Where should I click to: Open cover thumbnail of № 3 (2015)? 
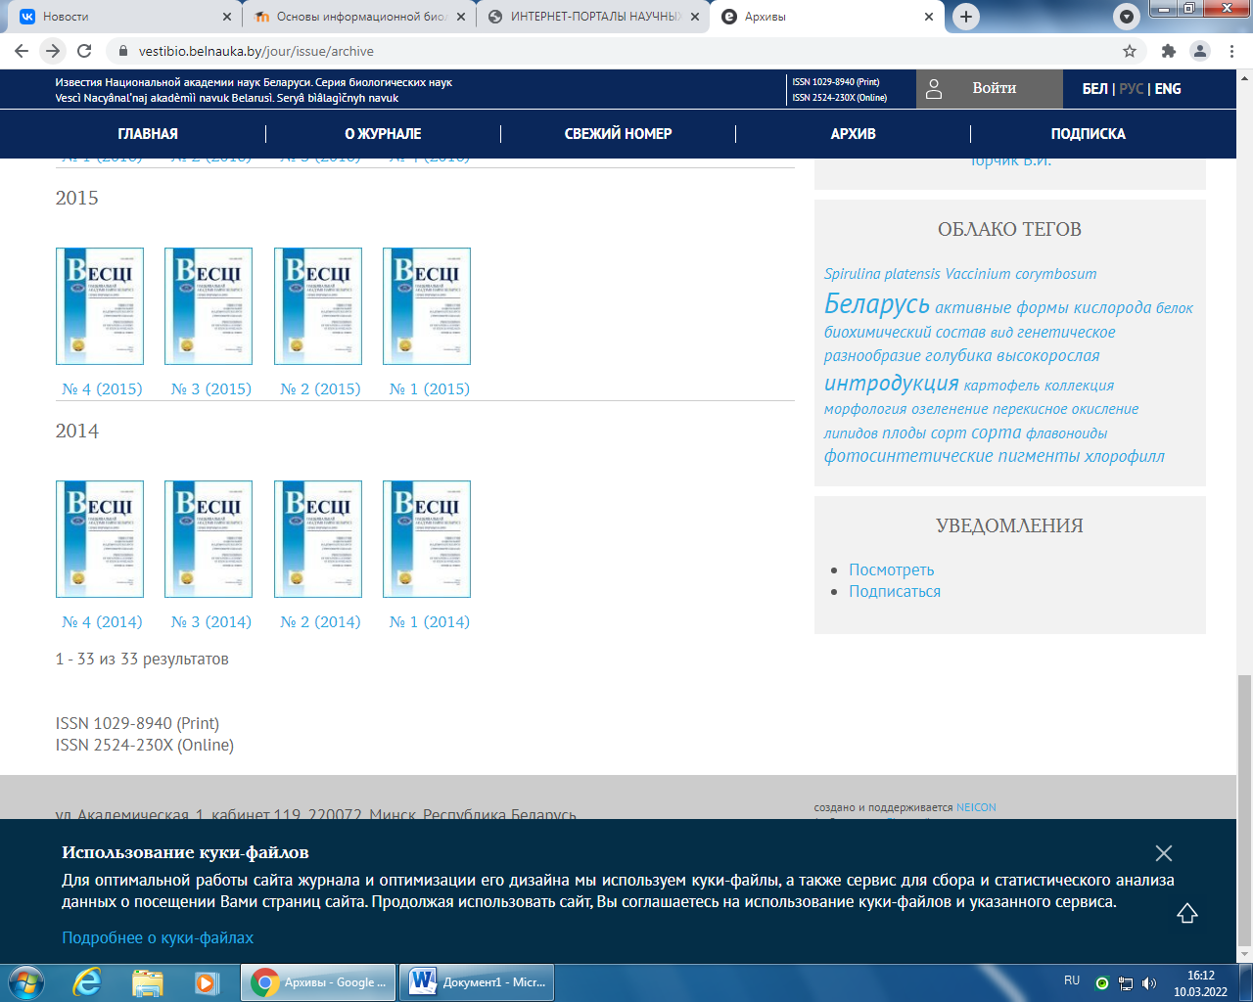point(209,306)
